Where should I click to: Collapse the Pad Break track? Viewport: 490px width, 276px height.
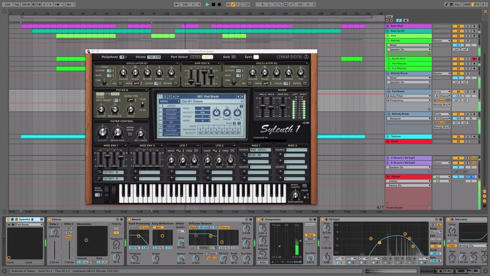pos(389,92)
